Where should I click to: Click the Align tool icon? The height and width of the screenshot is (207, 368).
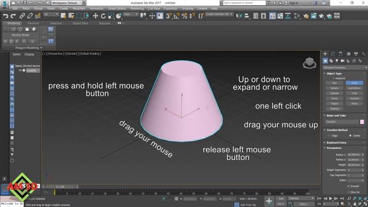coord(247,16)
